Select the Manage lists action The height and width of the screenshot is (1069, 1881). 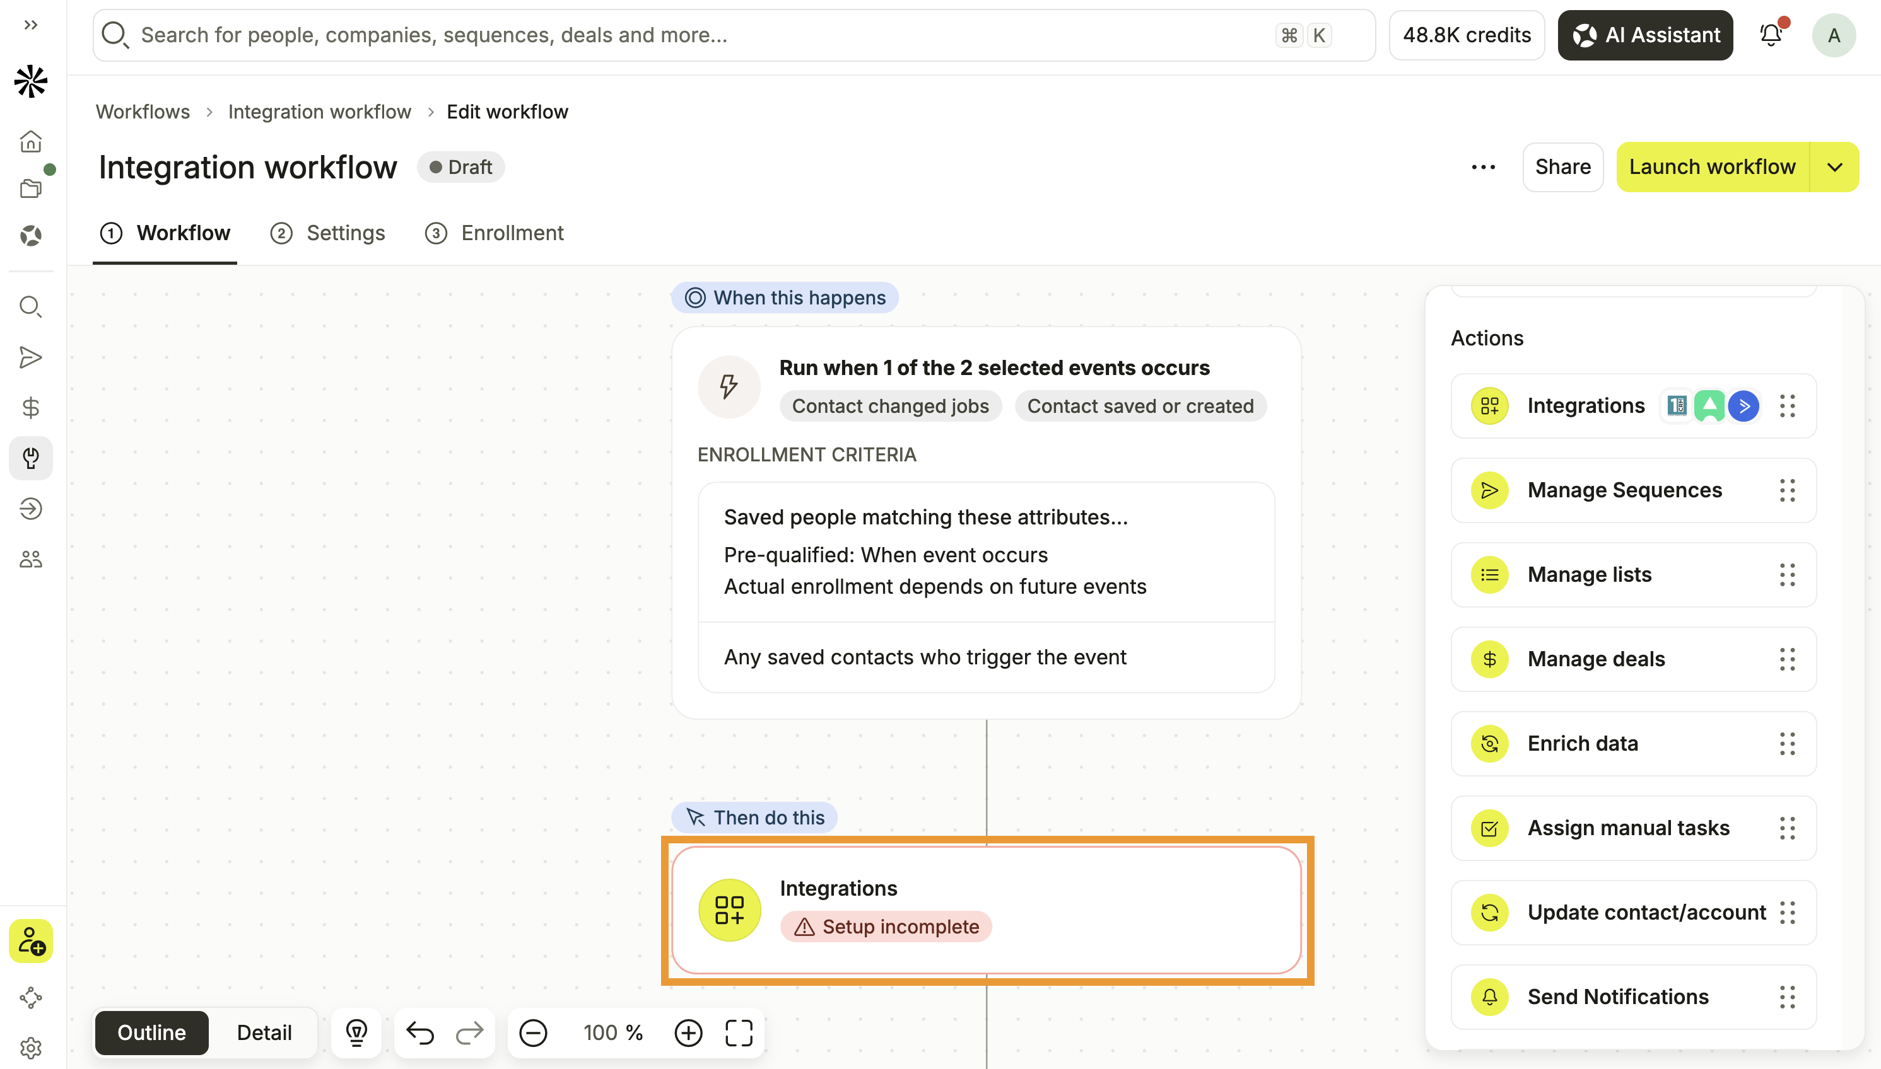[1633, 575]
